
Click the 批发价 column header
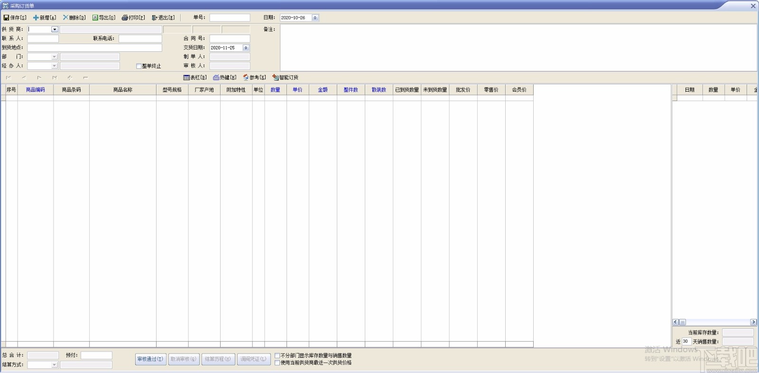tap(463, 90)
